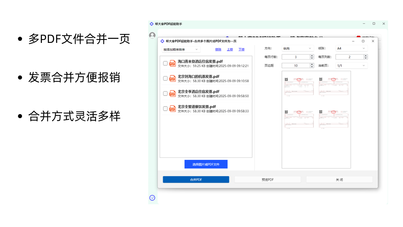This screenshot has width=403, height=227.
Task: Click the smiley feedback icon at bottom left
Action: click(152, 198)
